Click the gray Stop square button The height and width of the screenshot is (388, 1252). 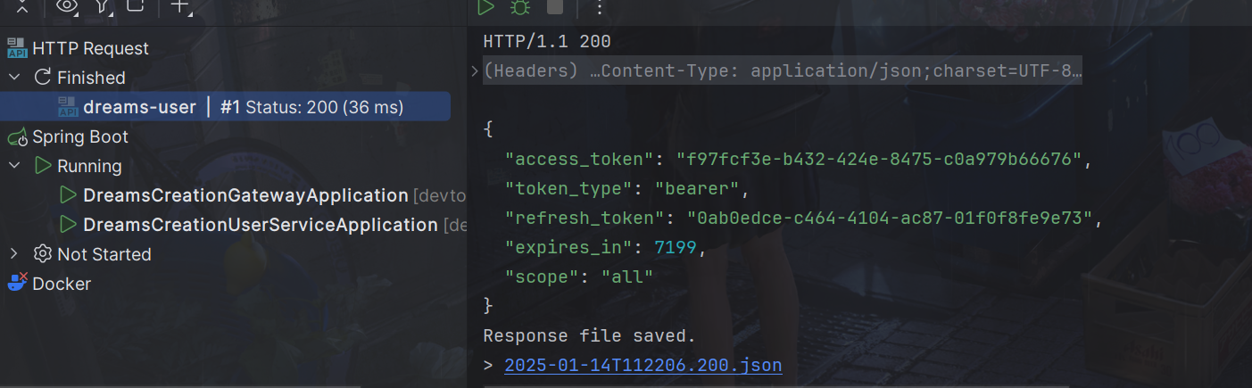click(554, 7)
